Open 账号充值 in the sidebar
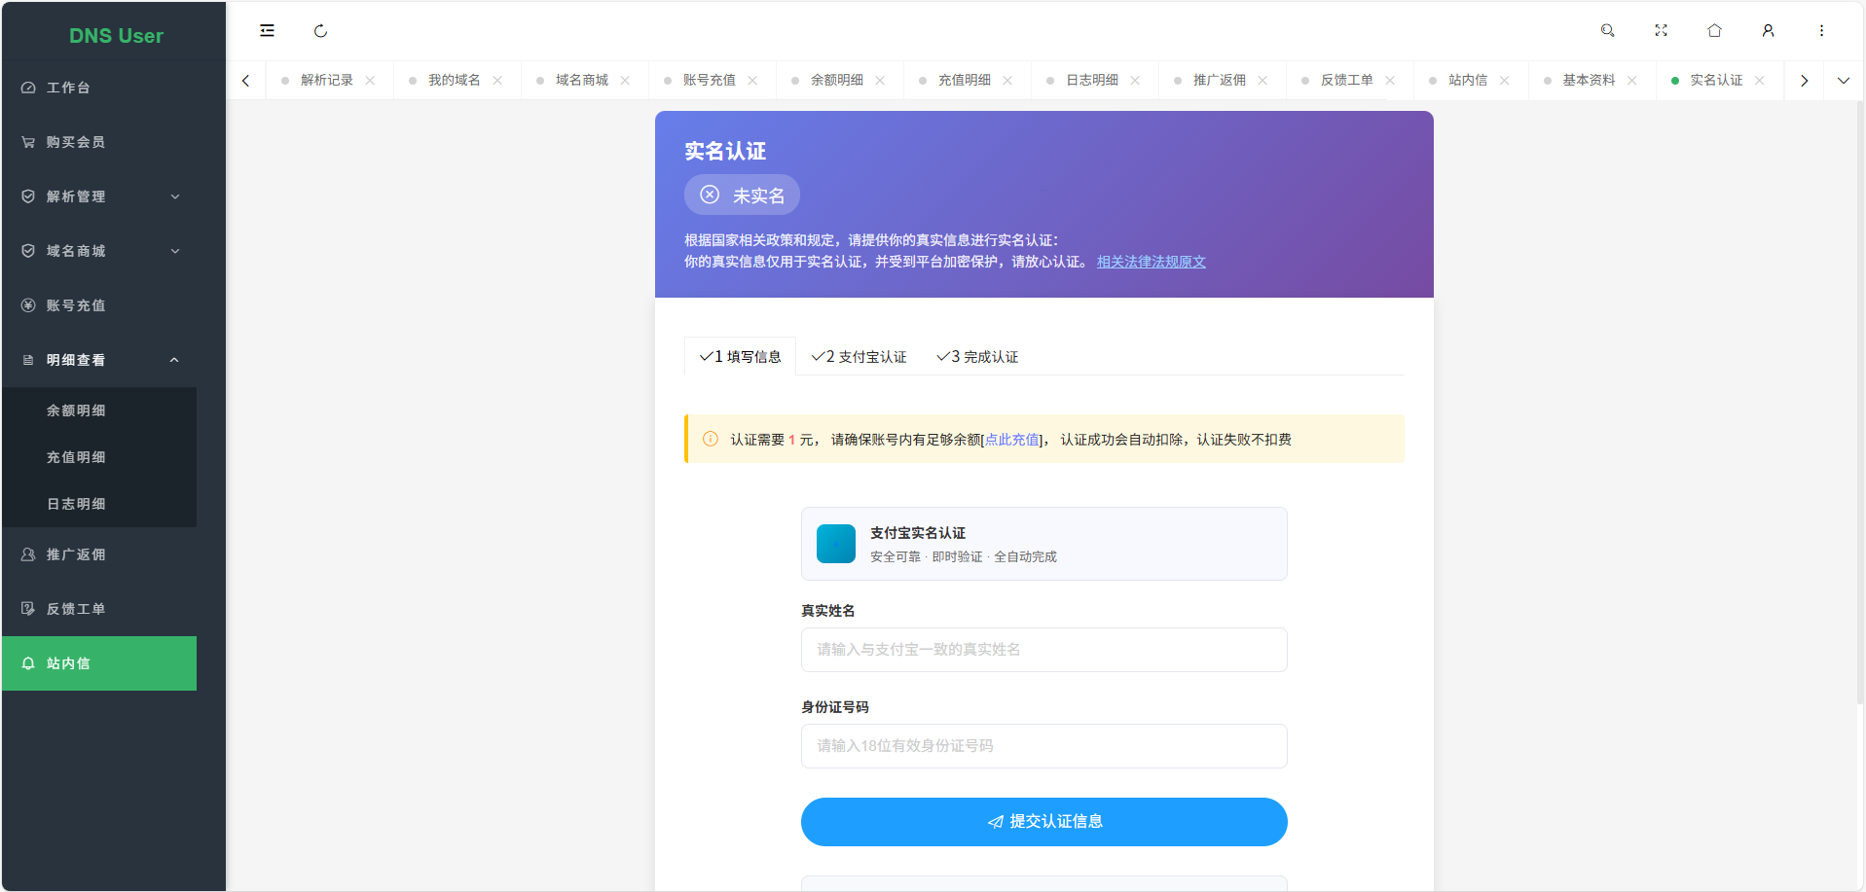Image resolution: width=1866 pixels, height=892 pixels. click(76, 304)
